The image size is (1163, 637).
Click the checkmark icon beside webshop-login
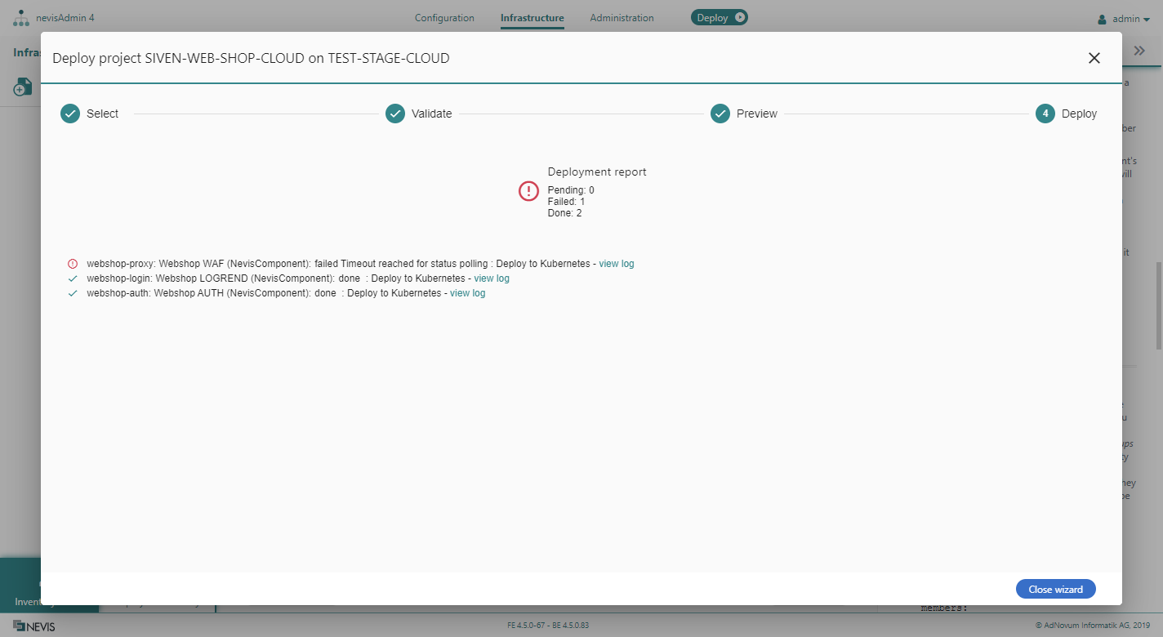(x=73, y=278)
